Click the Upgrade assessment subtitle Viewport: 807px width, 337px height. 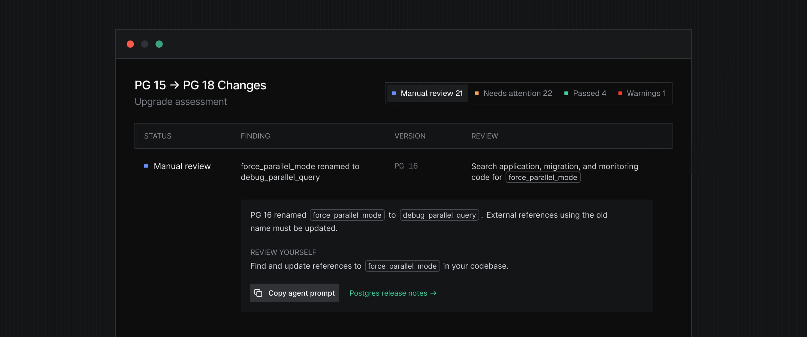click(181, 102)
